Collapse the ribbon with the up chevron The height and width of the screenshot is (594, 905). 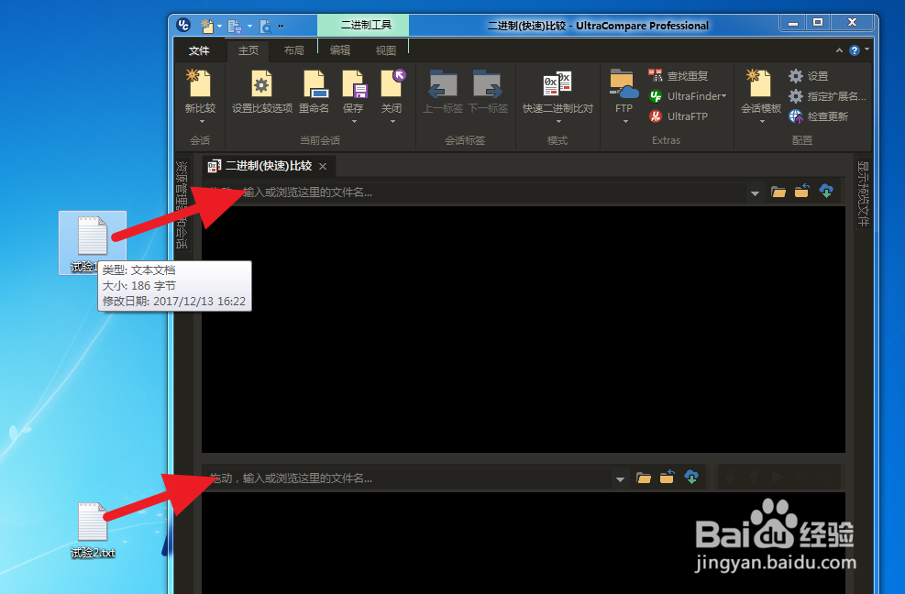pyautogui.click(x=839, y=50)
